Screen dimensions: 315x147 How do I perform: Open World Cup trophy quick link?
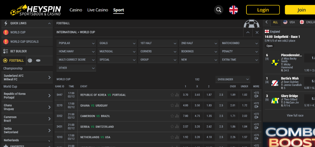point(6,32)
